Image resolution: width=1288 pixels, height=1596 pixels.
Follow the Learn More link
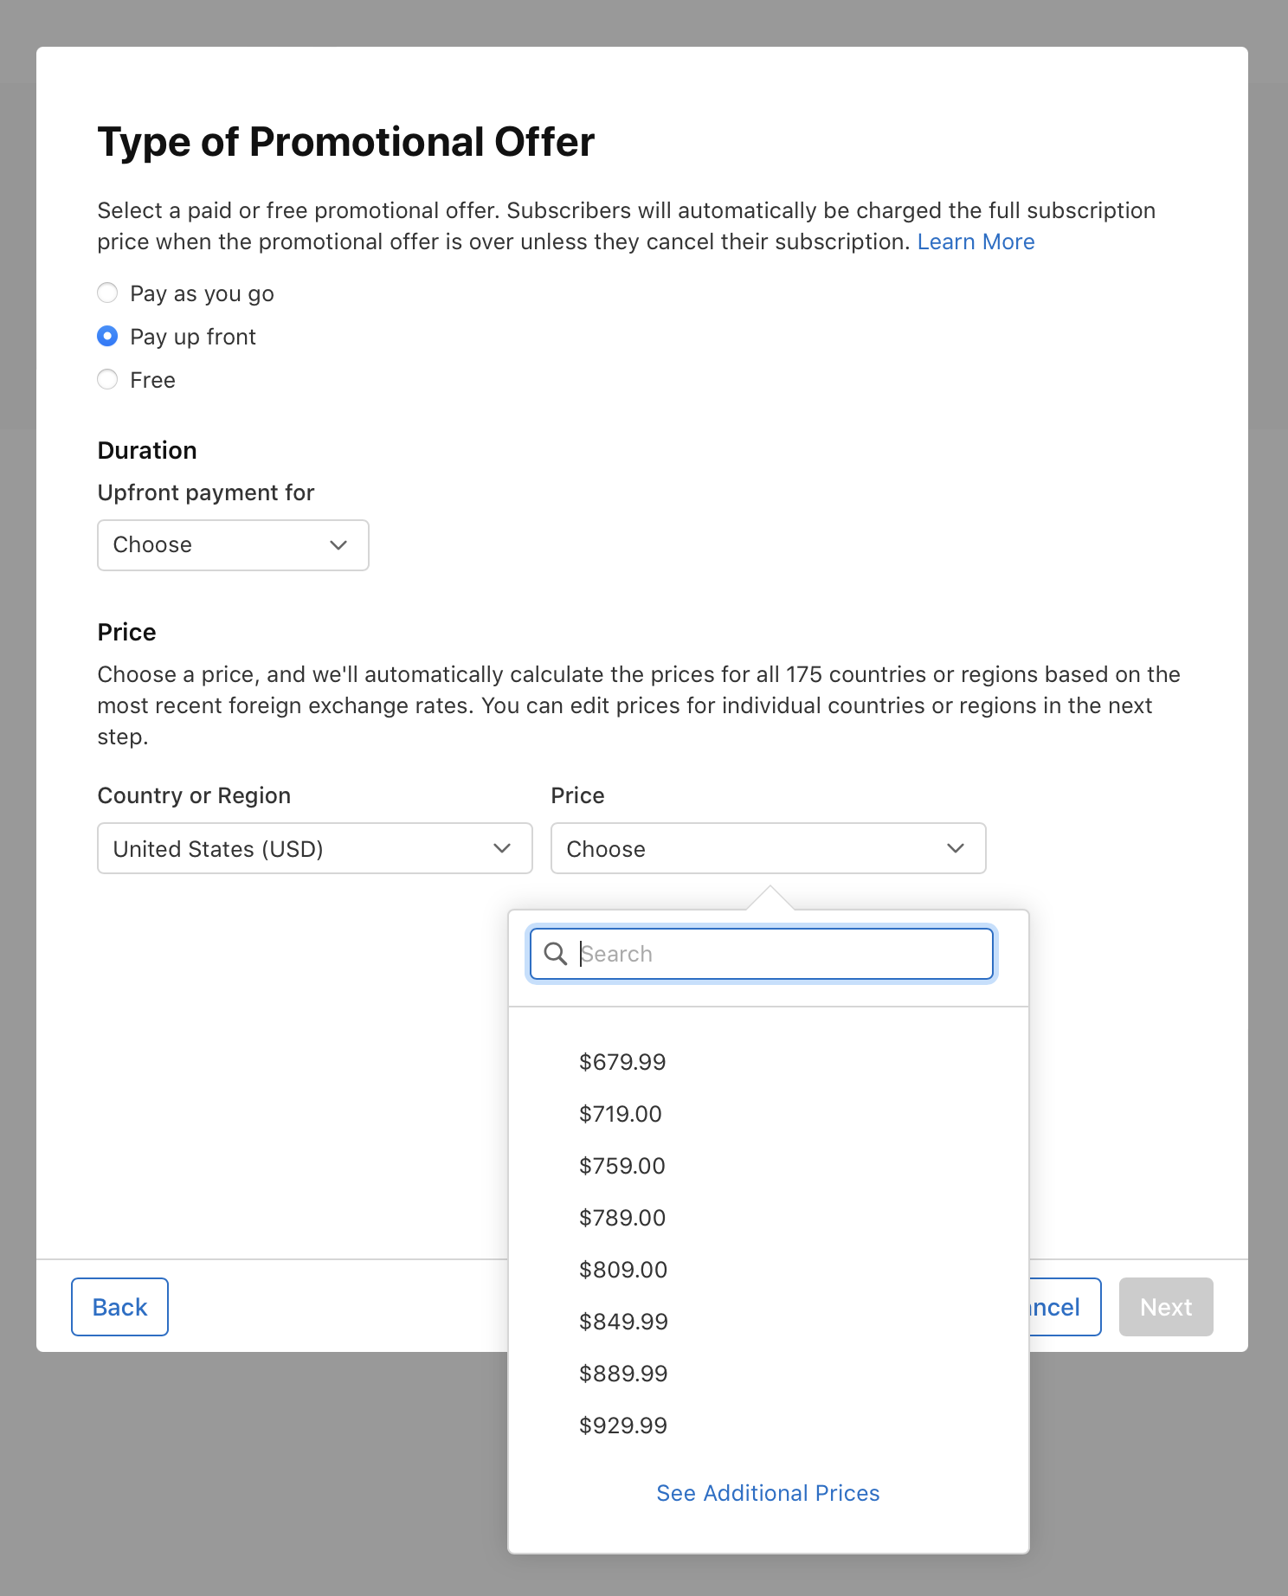pos(976,242)
